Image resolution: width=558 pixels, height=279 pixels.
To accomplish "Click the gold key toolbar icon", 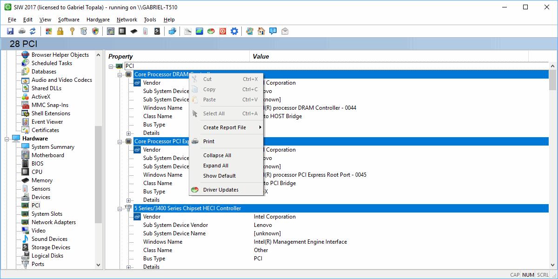I will click(x=72, y=31).
